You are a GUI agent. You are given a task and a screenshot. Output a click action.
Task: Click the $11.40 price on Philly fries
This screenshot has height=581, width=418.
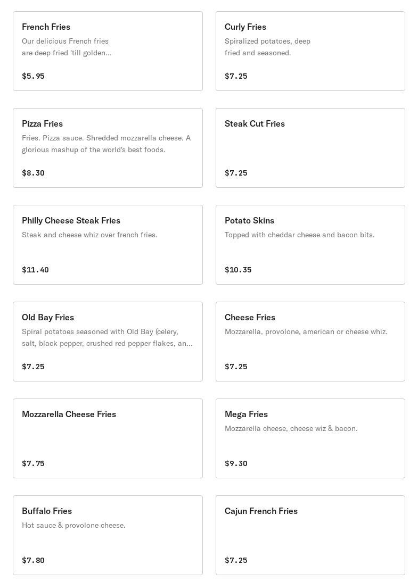(35, 270)
